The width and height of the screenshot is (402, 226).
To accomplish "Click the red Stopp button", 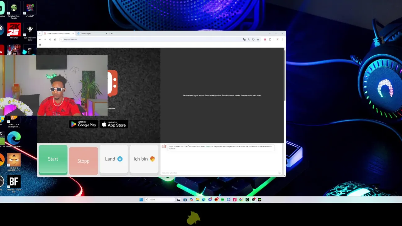I will [83, 161].
